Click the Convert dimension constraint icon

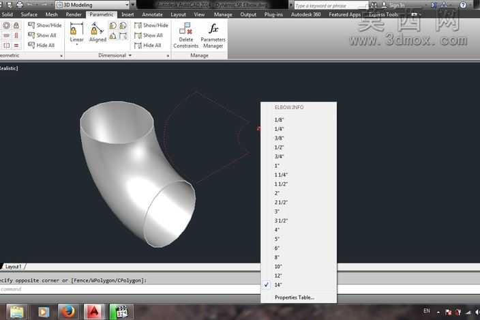tap(123, 36)
